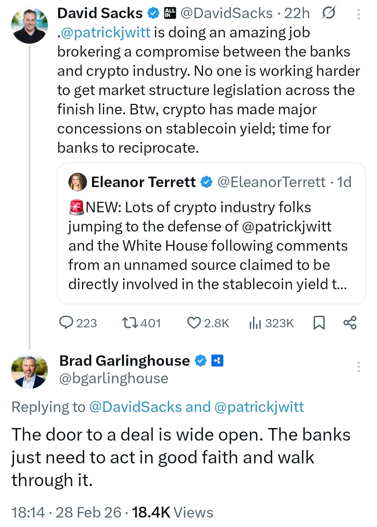The image size is (377, 527).
Task: Open David Sacks' profile picture
Action: (30, 25)
